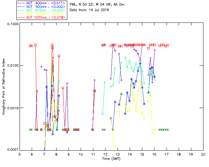Click the x-axis tick label 6
Viewport: 209px width, 167px height.
[32, 154]
